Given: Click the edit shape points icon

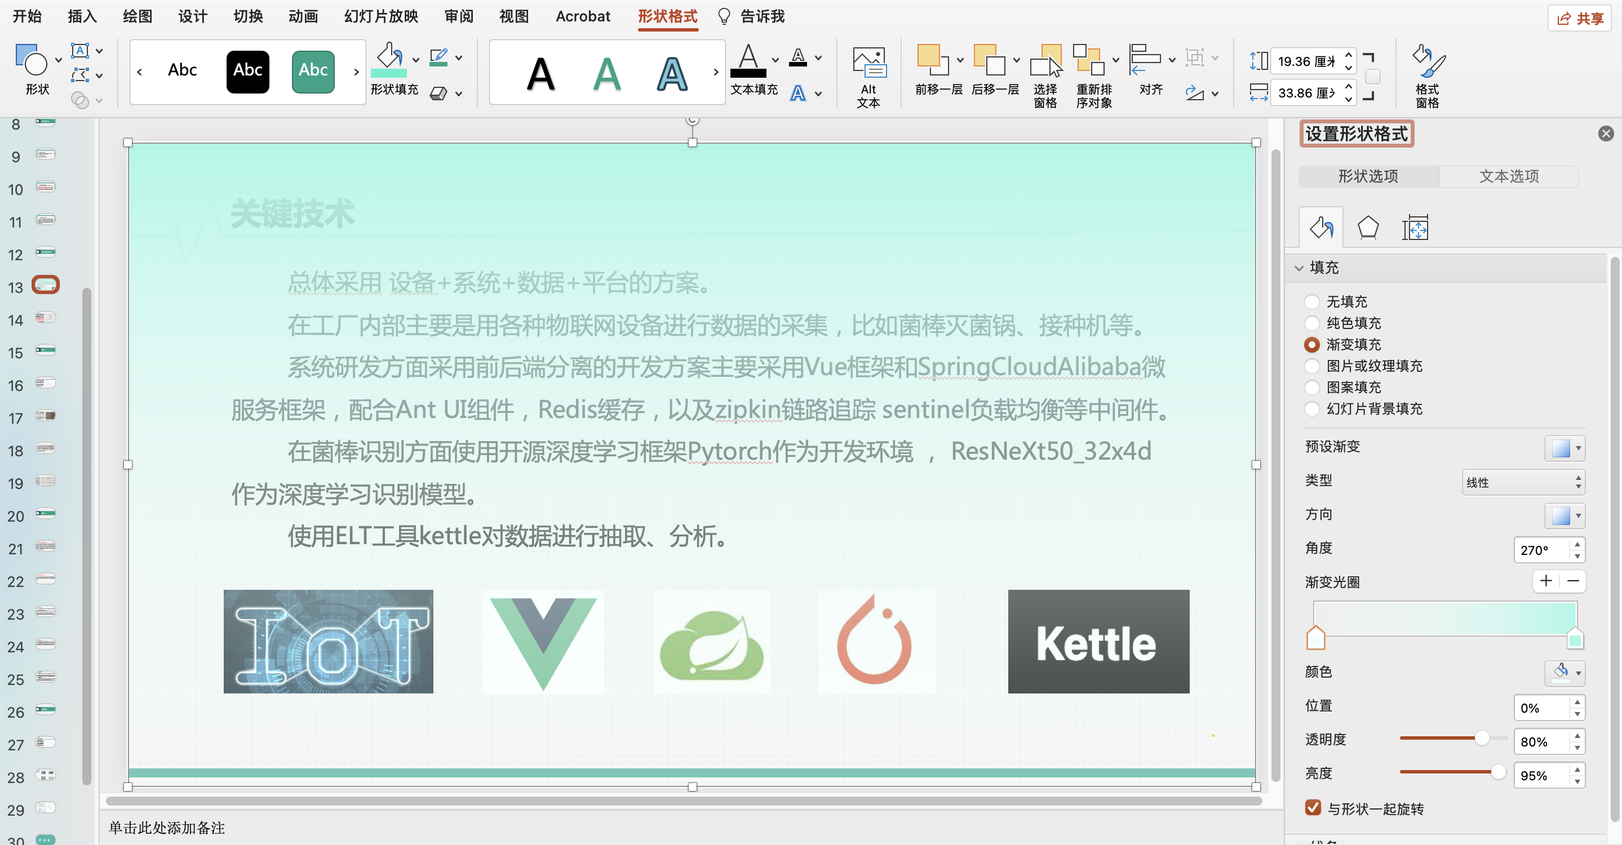Looking at the screenshot, I should click(x=80, y=75).
